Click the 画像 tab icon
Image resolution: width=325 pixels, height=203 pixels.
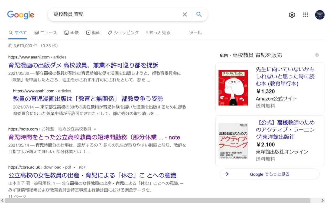(x=66, y=33)
